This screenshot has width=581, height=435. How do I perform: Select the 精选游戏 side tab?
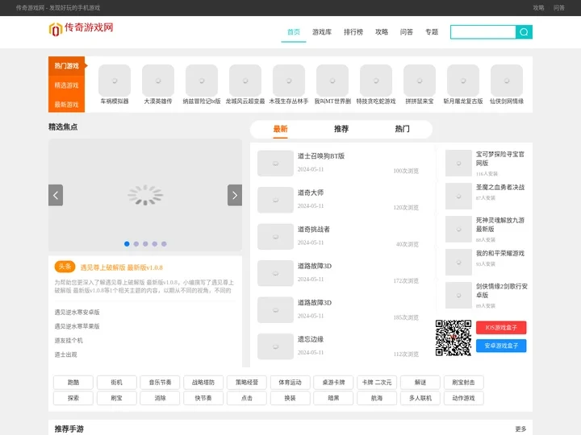pyautogui.click(x=67, y=85)
